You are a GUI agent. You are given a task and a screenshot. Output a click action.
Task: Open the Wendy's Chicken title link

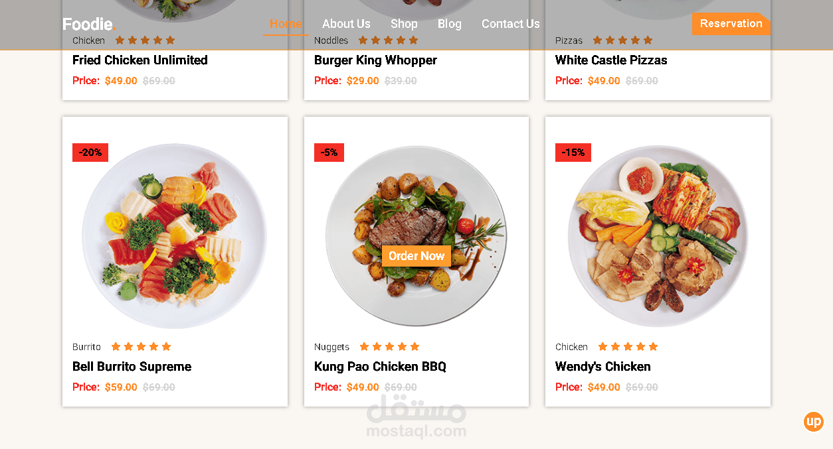point(603,366)
